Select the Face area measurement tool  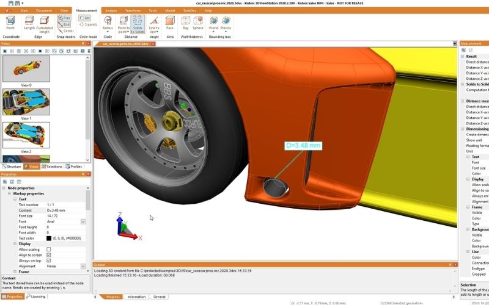[170, 23]
